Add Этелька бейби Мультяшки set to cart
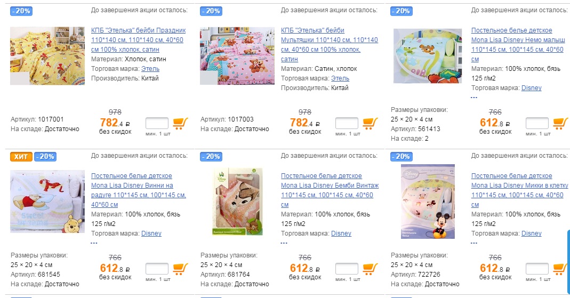Viewport: 570px width, 298px height. click(370, 124)
